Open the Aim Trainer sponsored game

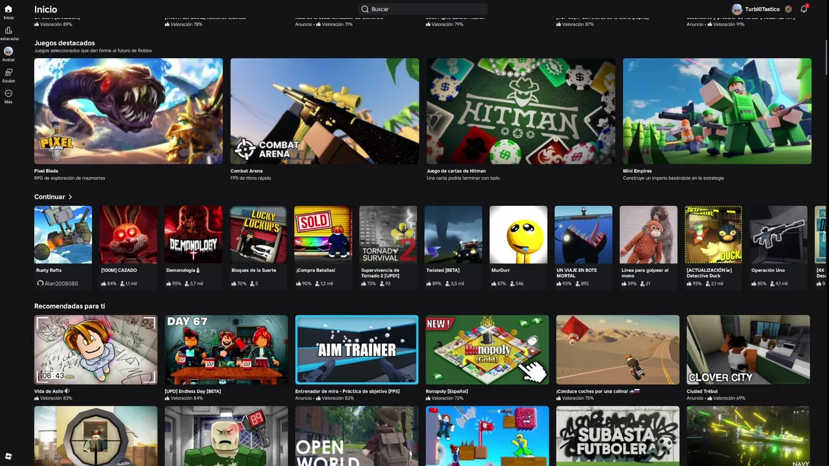(357, 349)
